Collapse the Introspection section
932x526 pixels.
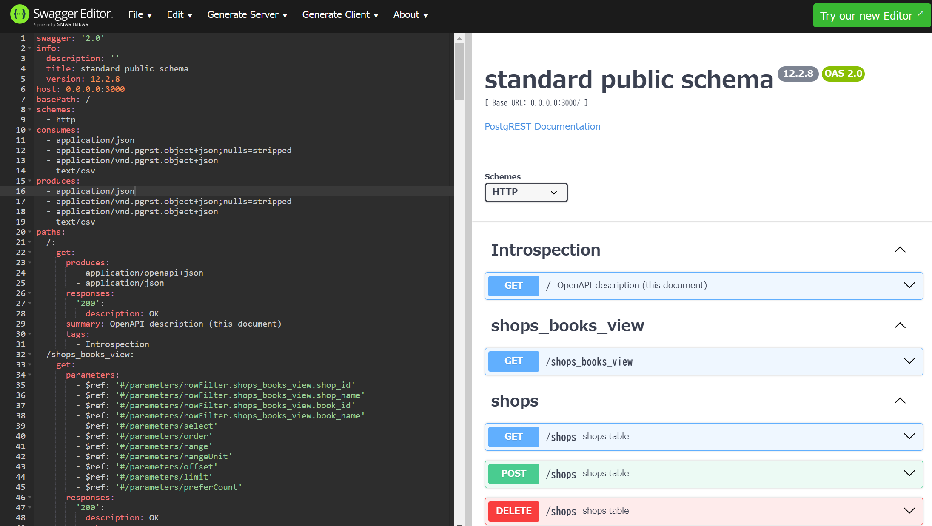pyautogui.click(x=900, y=250)
